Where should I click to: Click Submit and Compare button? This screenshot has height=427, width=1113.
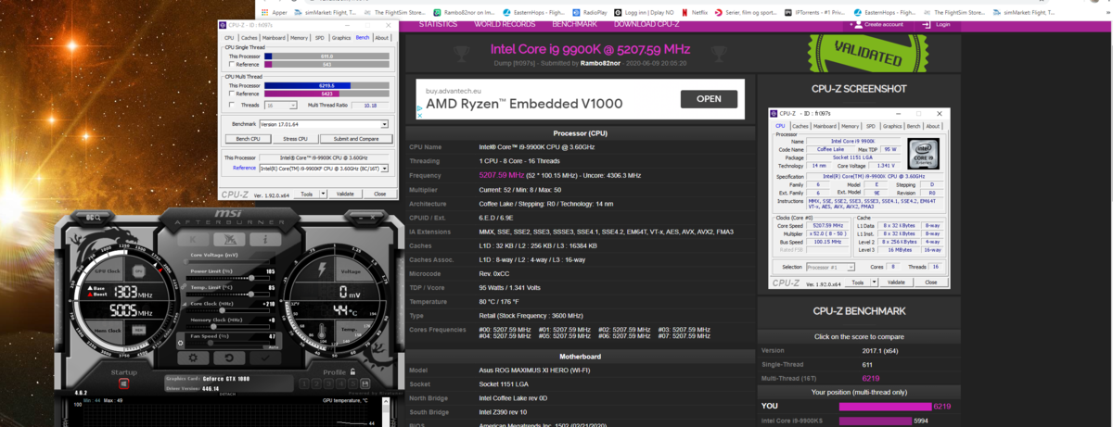click(x=354, y=138)
